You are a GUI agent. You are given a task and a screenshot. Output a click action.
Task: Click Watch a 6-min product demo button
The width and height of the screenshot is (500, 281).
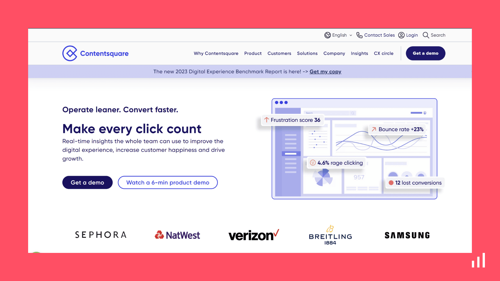tap(168, 182)
